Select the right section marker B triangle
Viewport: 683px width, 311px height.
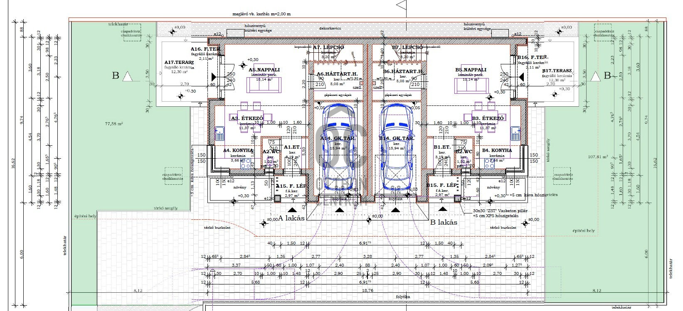click(x=595, y=76)
